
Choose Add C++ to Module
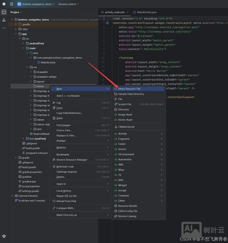(80, 96)
